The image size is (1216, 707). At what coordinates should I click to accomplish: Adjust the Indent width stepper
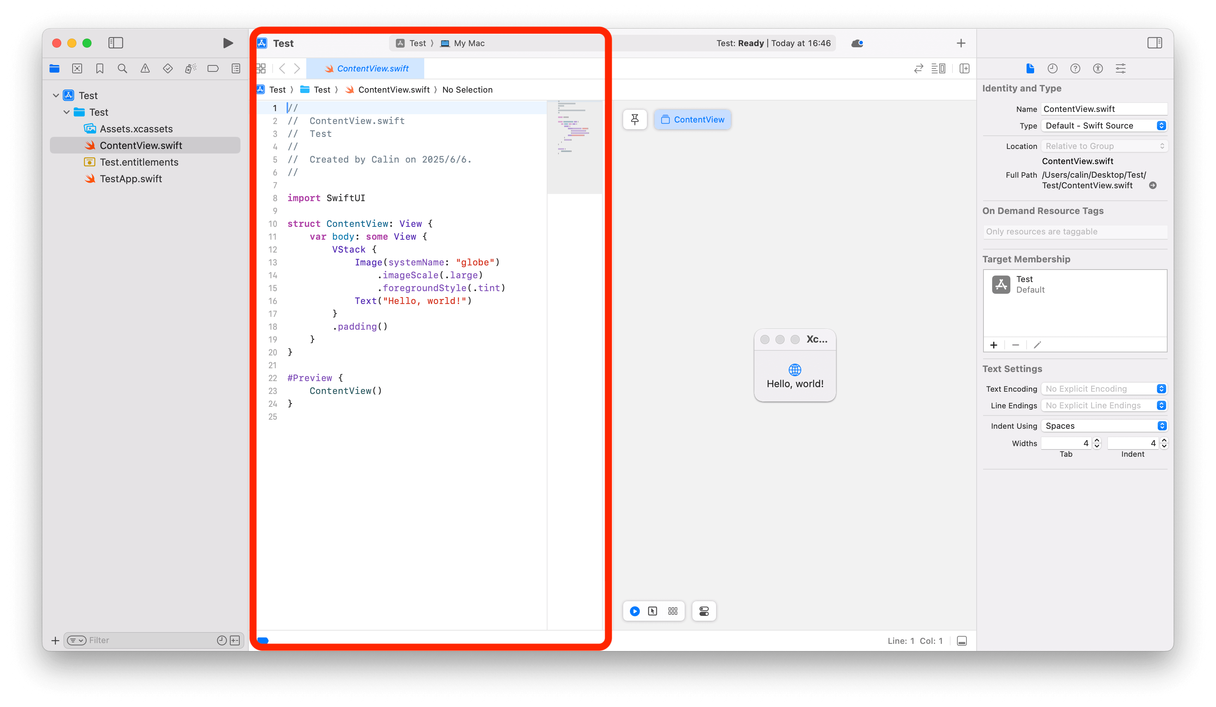tap(1164, 443)
